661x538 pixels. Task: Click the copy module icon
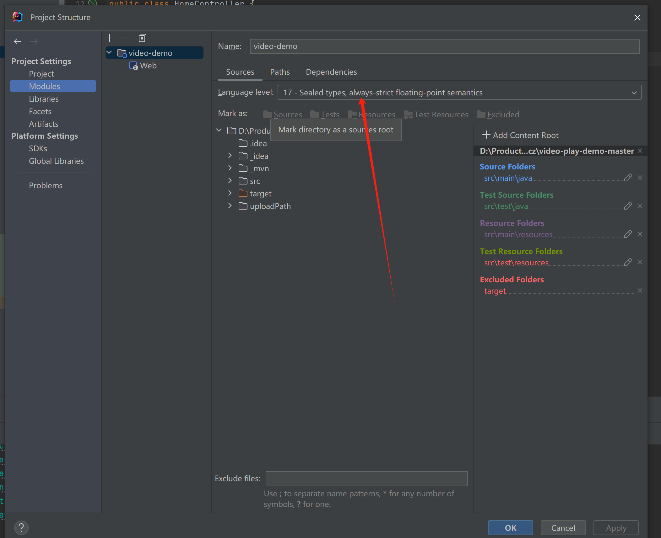pos(142,38)
